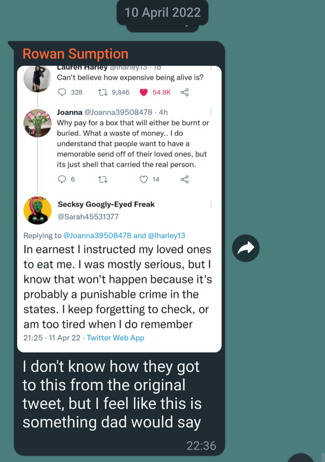Tap the sender name Rowan Sumption

coord(76,54)
